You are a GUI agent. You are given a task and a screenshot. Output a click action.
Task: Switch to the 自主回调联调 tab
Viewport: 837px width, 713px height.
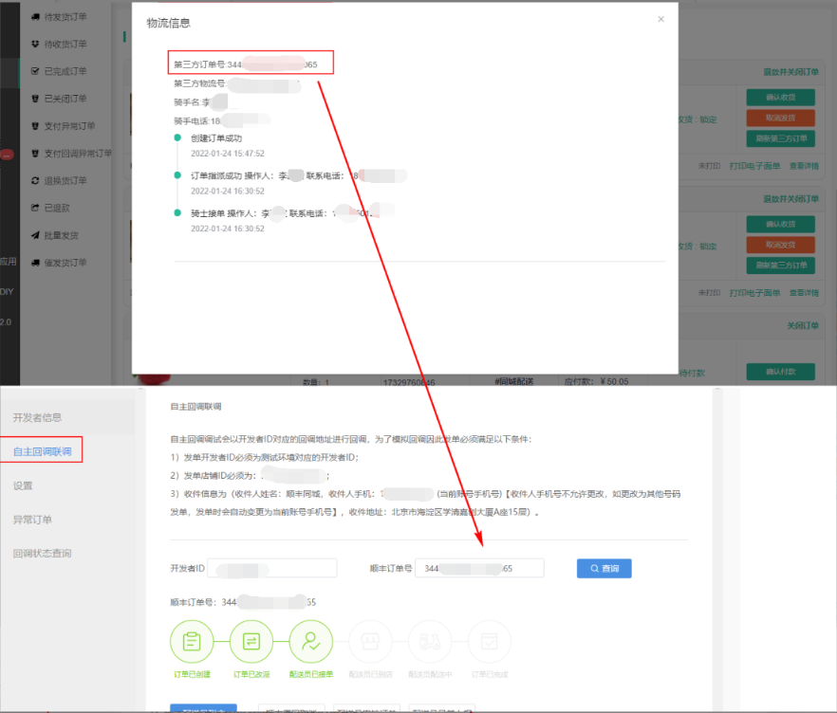(x=42, y=450)
